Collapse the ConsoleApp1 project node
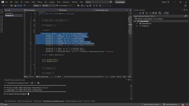189x106 pixels. coord(135,21)
